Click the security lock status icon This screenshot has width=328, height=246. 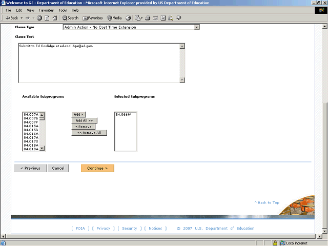[275, 243]
